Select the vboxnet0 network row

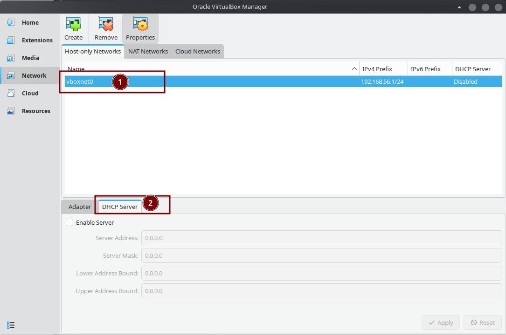tap(284, 81)
